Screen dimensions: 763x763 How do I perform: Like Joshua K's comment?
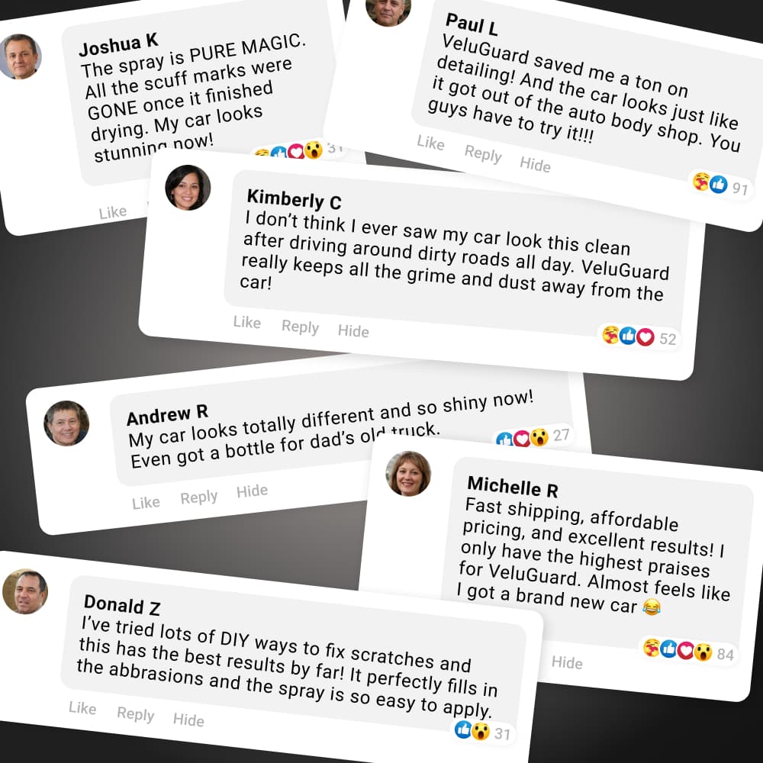(x=113, y=212)
